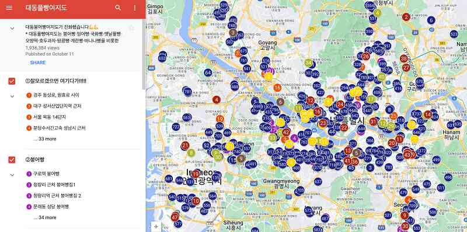Screen dimensions: 467x232
Task: Collapse the ②붕어빵 layer list chevron
Action: 12,175
